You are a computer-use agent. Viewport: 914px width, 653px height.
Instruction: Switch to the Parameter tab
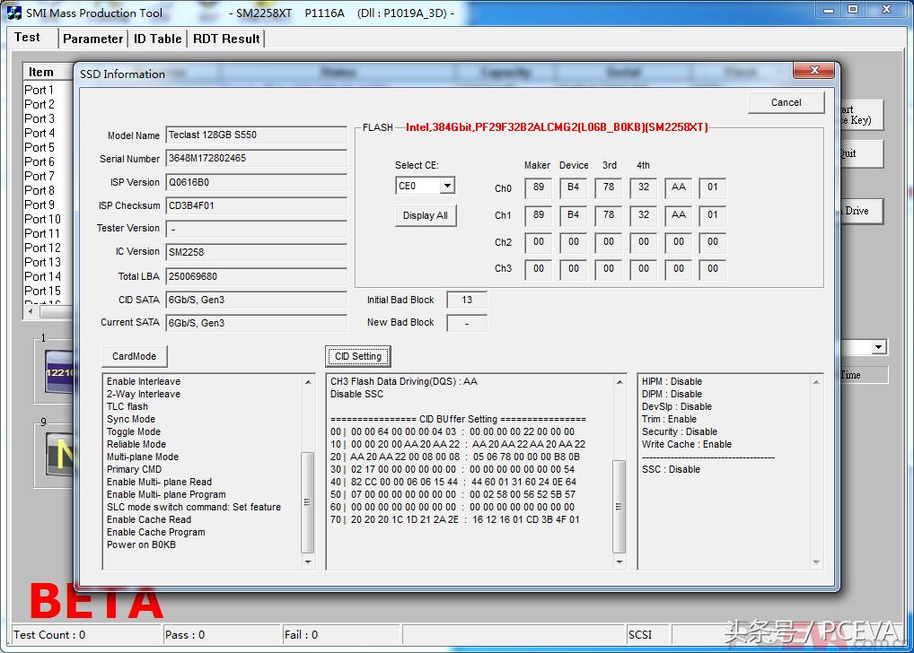(x=92, y=39)
